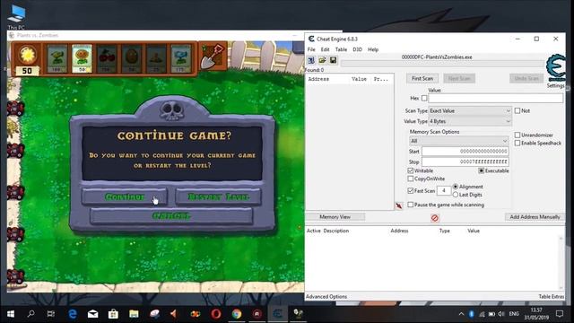Toggle Enable Speedhack
This screenshot has width=574, height=323.
point(517,143)
